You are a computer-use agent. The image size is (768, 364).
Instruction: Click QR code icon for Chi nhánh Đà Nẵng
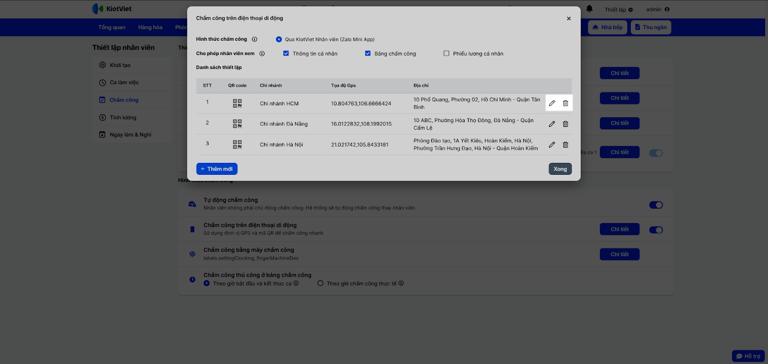point(237,124)
